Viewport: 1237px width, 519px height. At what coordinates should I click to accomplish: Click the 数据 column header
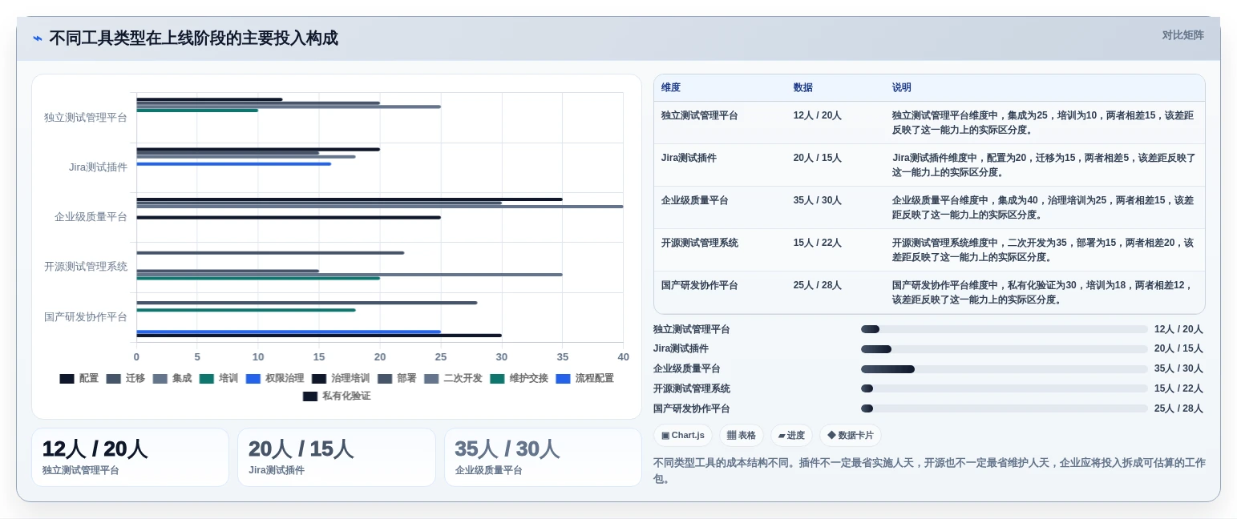[803, 88]
